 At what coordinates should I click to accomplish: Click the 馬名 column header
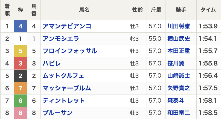click(84, 10)
